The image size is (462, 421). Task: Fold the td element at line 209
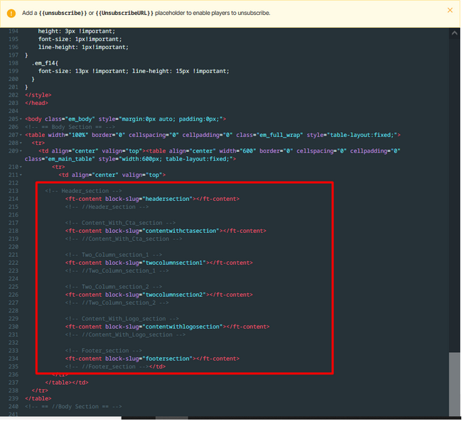click(21, 151)
